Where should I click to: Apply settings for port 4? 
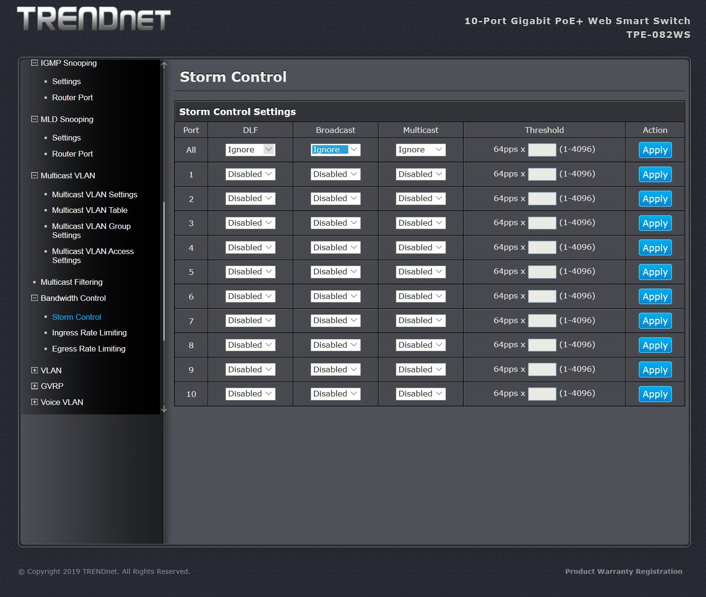tap(655, 248)
